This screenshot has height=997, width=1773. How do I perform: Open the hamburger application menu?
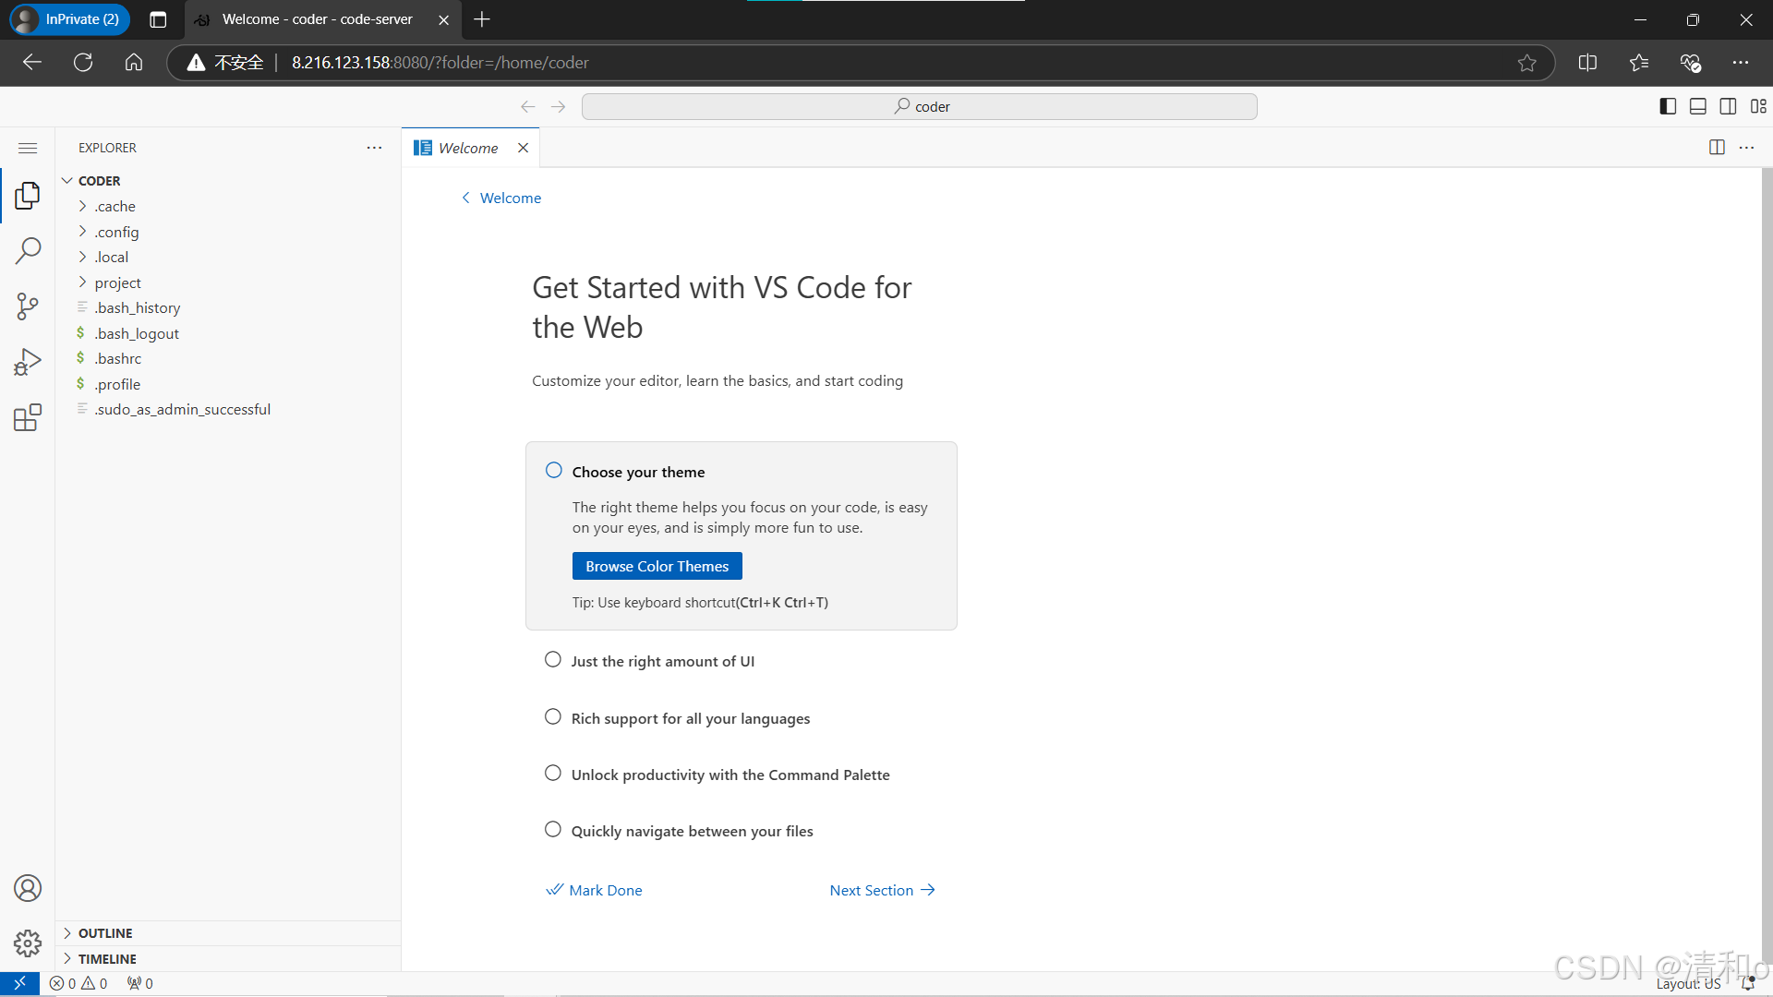[x=28, y=148]
